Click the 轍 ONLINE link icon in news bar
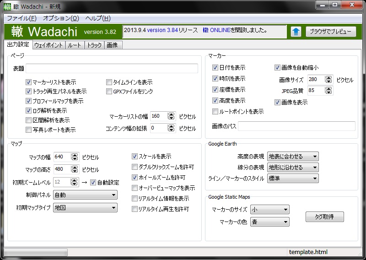 pyautogui.click(x=205, y=30)
